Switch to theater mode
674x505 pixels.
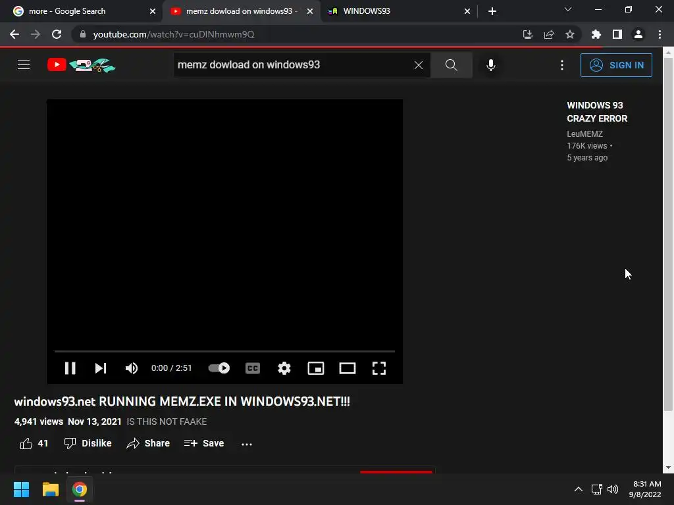click(x=348, y=368)
